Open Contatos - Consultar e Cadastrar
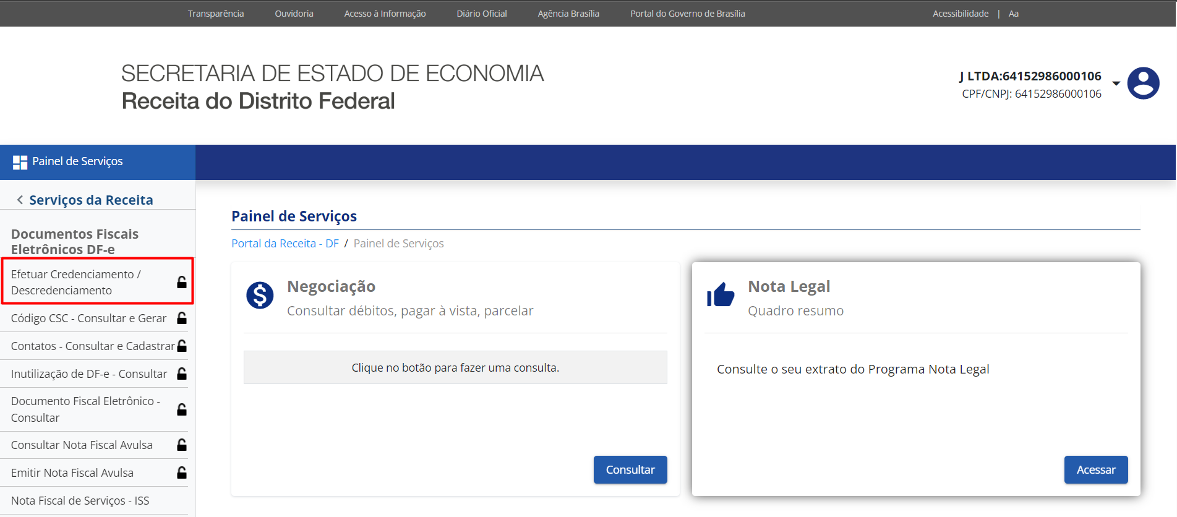Viewport: 1177px width, 517px height. tap(93, 346)
